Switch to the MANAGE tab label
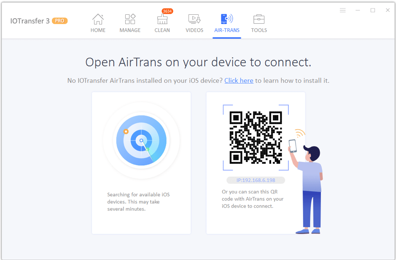The width and height of the screenshot is (396, 260). tap(130, 30)
